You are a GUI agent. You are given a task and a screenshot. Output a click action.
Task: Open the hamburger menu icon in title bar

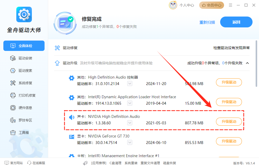pyautogui.click(x=230, y=5)
